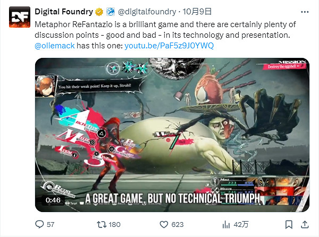View analytics bar chart icon
The height and width of the screenshot is (237, 319).
pyautogui.click(x=226, y=224)
